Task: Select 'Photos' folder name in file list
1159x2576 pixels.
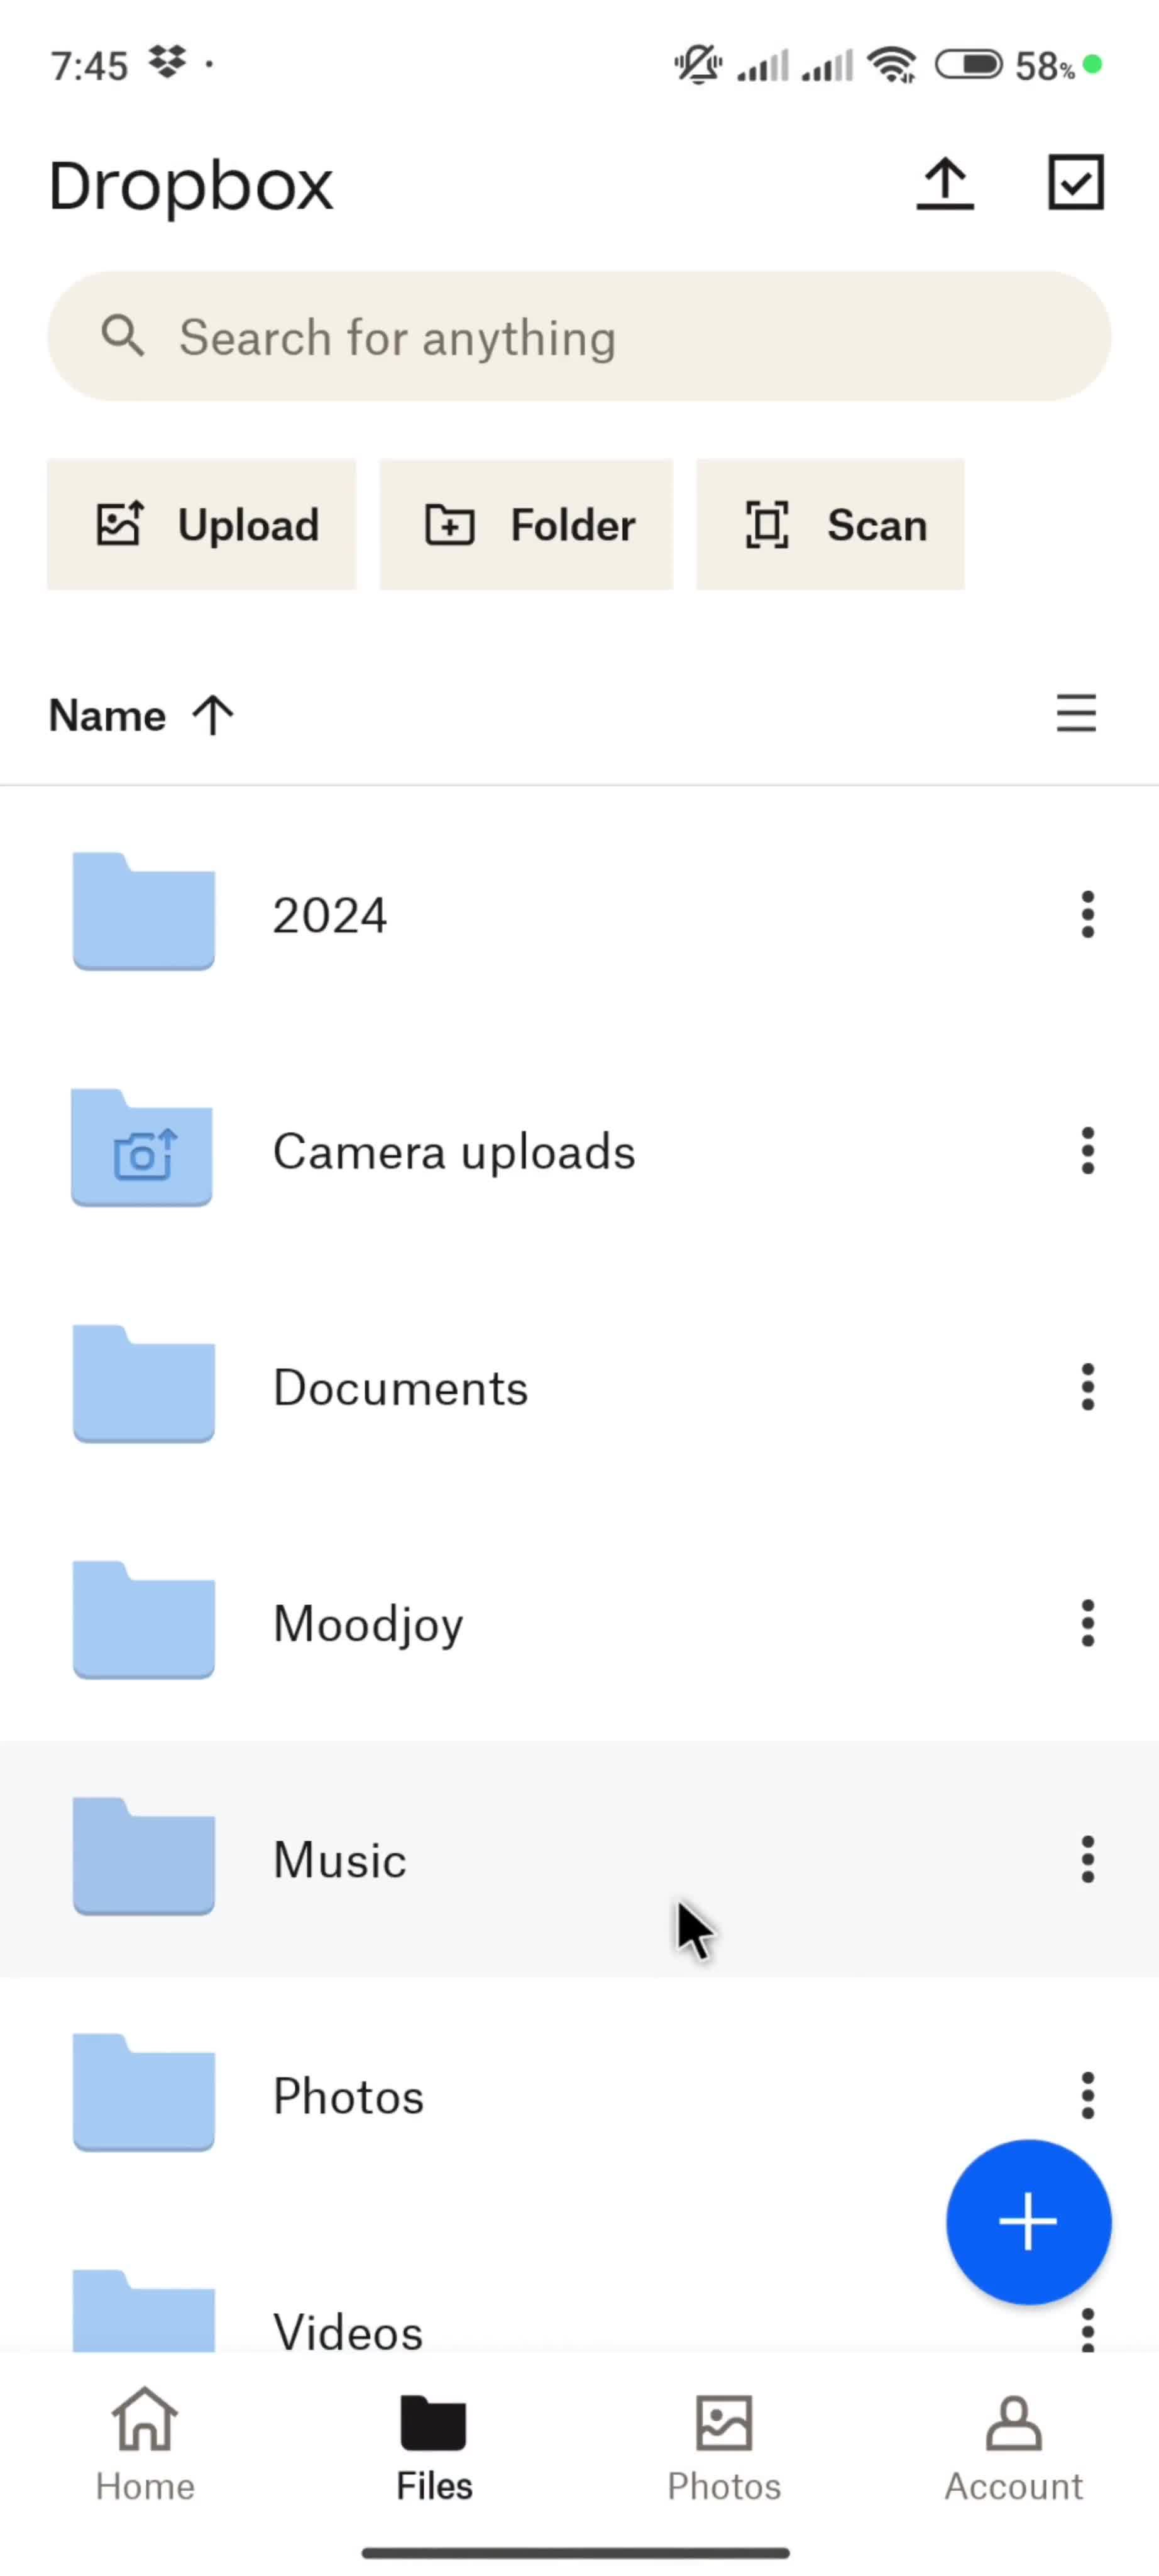Action: pos(349,2096)
